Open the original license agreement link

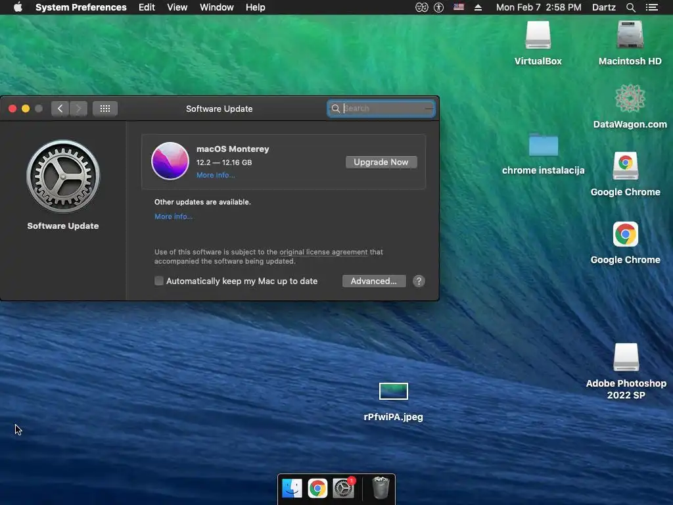[323, 252]
